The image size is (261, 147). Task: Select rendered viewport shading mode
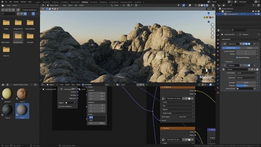coord(207,5)
